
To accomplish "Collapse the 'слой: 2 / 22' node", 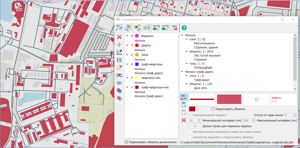I will tap(186, 39).
